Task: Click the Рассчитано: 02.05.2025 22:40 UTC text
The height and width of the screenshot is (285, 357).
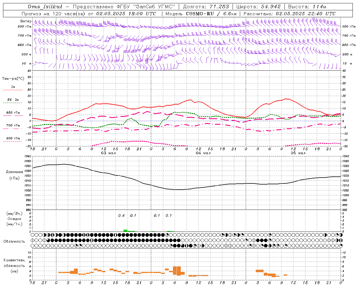Action: (290, 14)
